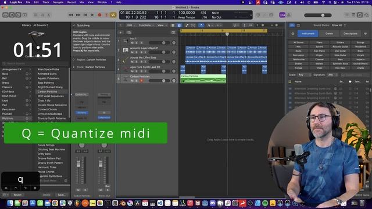Viewport: 372px width, 209px height.
Task: Filter loops by Piano button
Action: (x=319, y=42)
